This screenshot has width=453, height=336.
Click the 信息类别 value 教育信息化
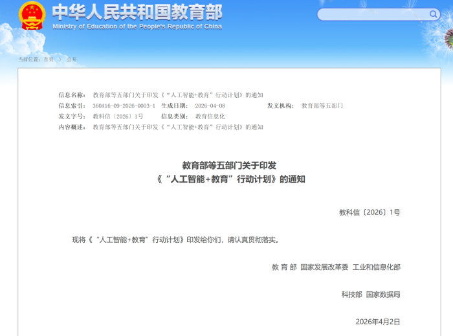210,117
